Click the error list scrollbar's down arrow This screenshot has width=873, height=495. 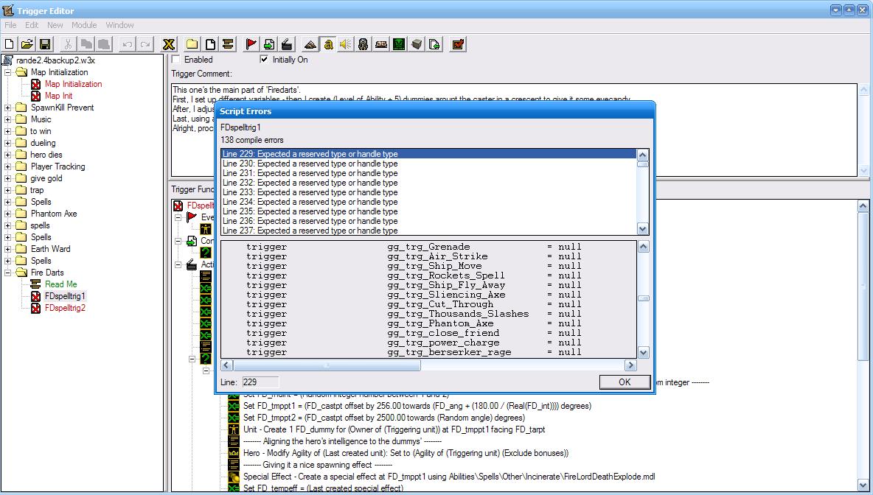pyautogui.click(x=643, y=229)
